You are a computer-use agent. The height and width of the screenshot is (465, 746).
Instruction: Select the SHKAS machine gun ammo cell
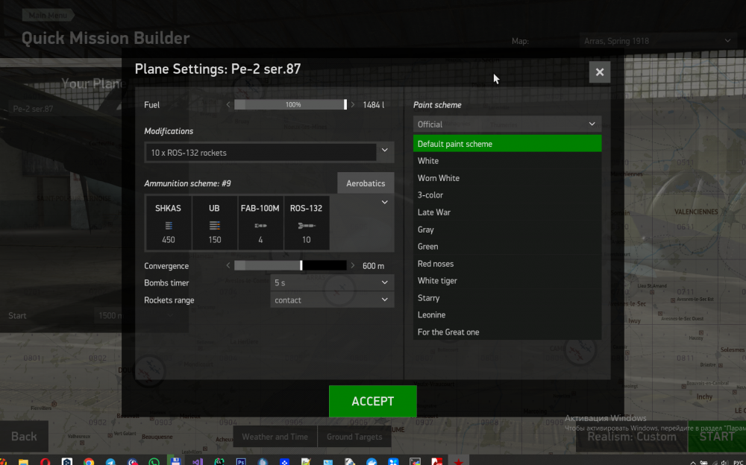point(169,223)
